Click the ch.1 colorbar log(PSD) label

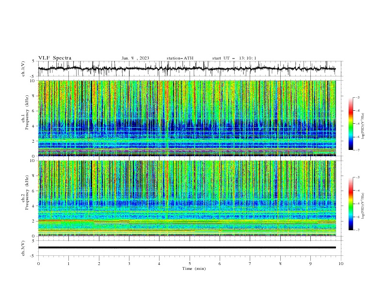tap(363, 126)
